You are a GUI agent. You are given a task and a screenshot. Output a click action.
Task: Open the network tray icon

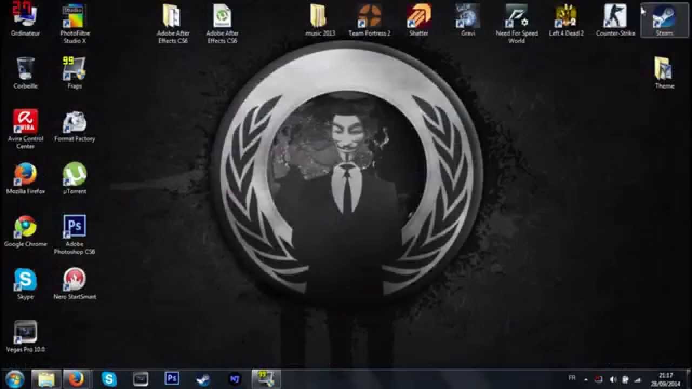coord(638,379)
